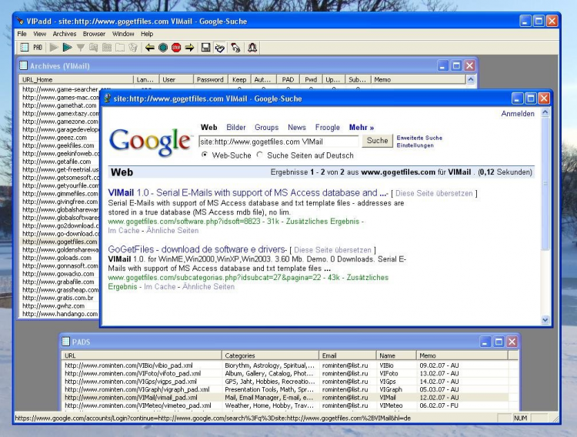The width and height of the screenshot is (577, 437).
Task: Open the Help menu
Action: click(x=147, y=34)
